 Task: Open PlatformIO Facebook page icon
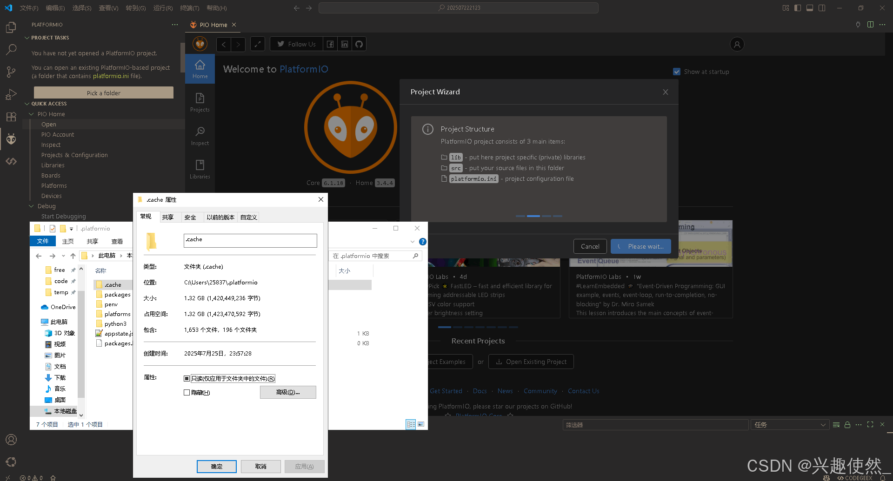330,44
